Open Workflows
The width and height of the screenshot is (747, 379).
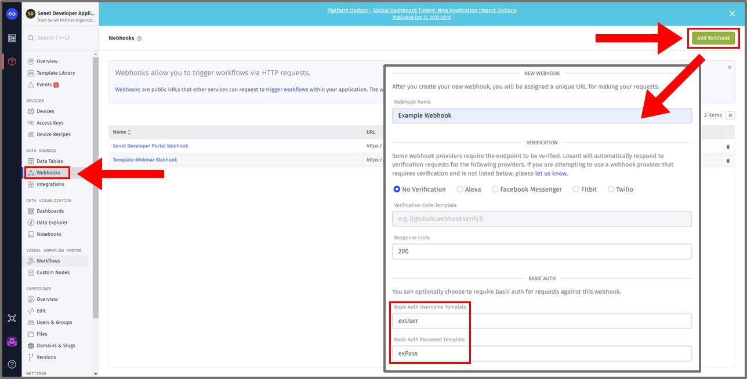[x=48, y=261]
